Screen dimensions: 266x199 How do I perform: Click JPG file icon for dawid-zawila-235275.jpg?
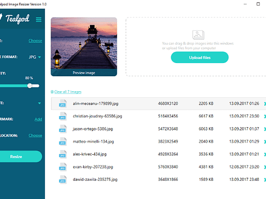tap(63, 180)
